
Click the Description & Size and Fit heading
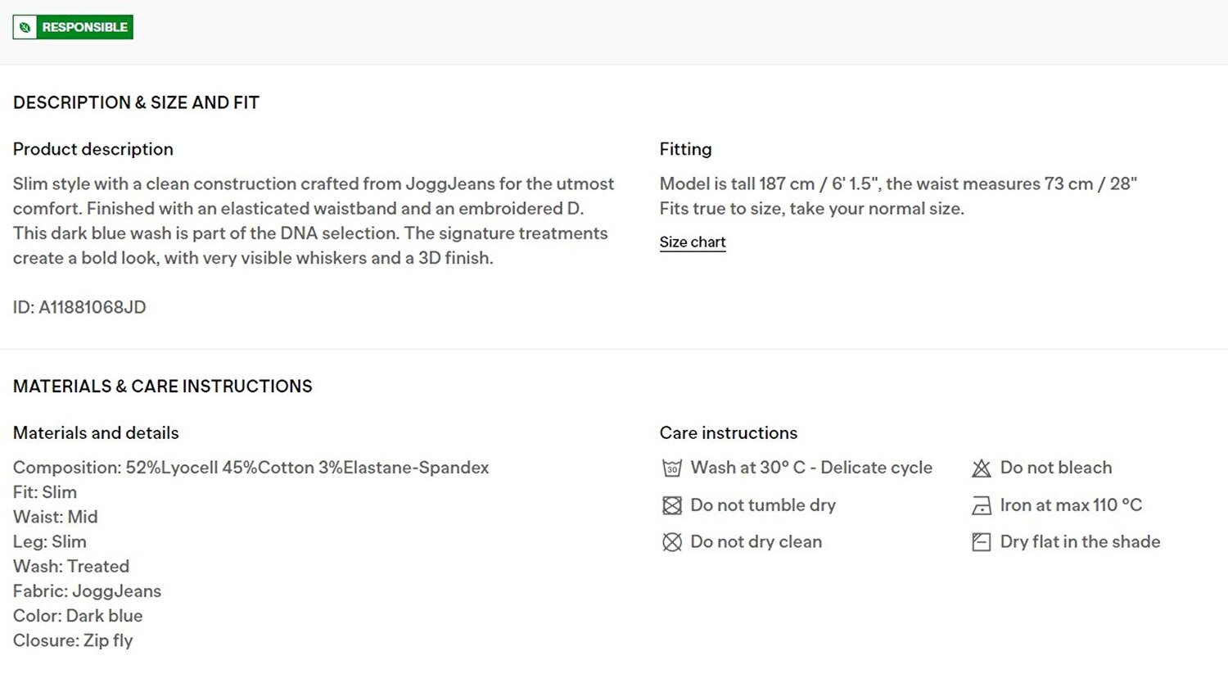click(136, 102)
